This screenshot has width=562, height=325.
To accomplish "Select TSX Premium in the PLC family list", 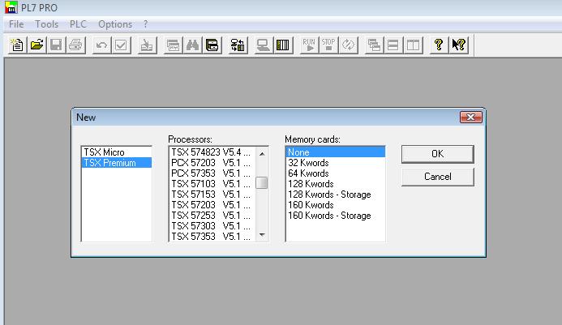I will (x=117, y=163).
